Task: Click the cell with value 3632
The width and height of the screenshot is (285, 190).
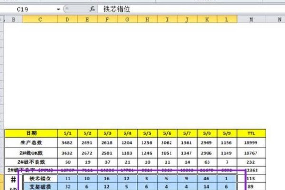Action: tap(67, 153)
